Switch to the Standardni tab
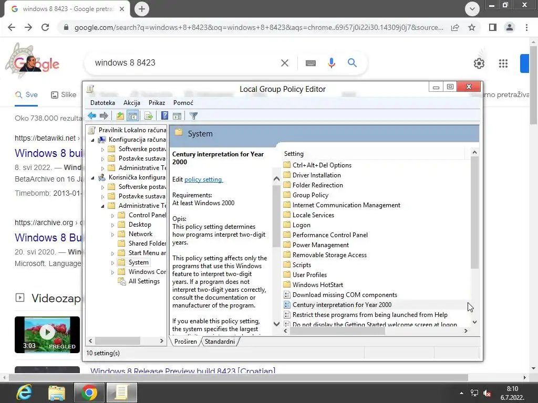Viewport: 538px width, 403px height. tap(220, 341)
